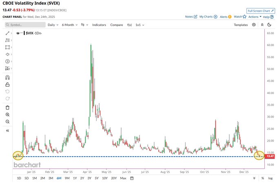
Task: Open the numbered wave count tool
Action: click(7, 61)
